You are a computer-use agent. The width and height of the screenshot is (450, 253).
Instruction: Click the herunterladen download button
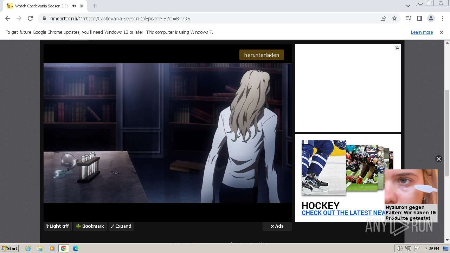click(x=262, y=55)
